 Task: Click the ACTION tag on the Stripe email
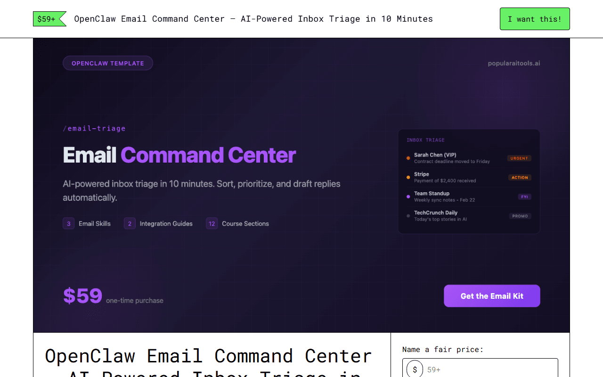[x=520, y=177]
